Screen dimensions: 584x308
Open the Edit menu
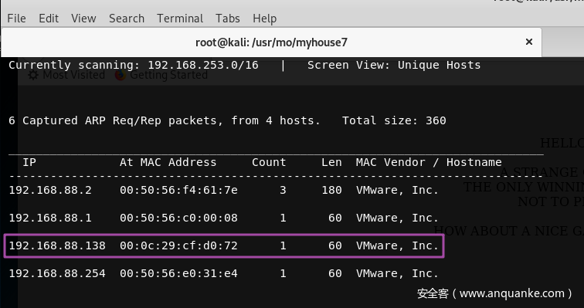click(x=49, y=19)
